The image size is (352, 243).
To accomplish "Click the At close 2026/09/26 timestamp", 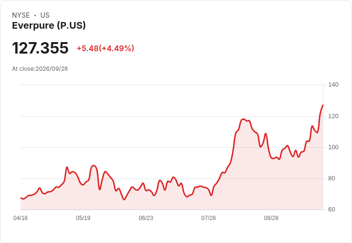I will [40, 69].
